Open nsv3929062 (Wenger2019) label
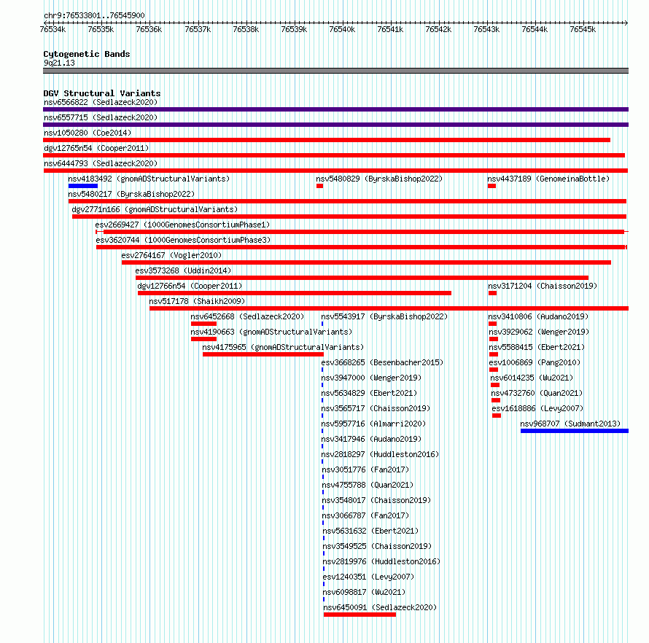Screen dimensions: 649x643 [539, 332]
